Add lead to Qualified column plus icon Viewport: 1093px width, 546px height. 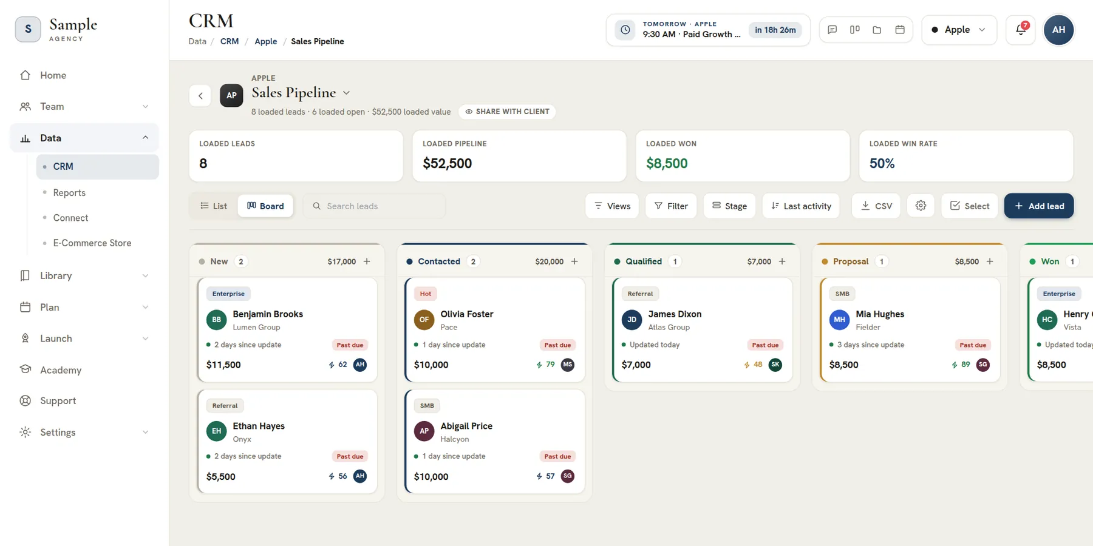[782, 261]
